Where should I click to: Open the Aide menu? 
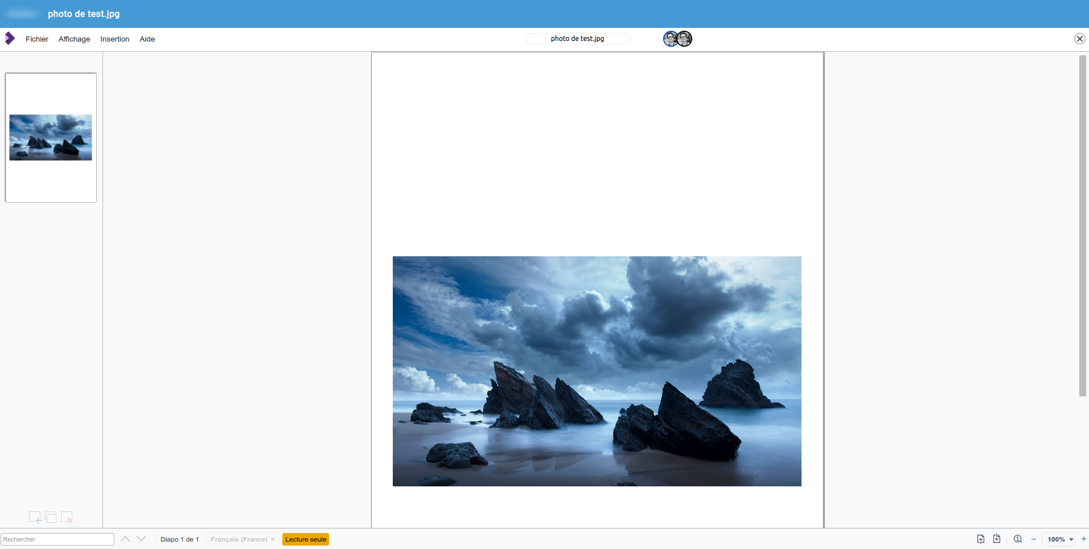pos(147,39)
